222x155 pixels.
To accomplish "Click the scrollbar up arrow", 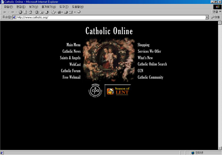I will (x=220, y=23).
